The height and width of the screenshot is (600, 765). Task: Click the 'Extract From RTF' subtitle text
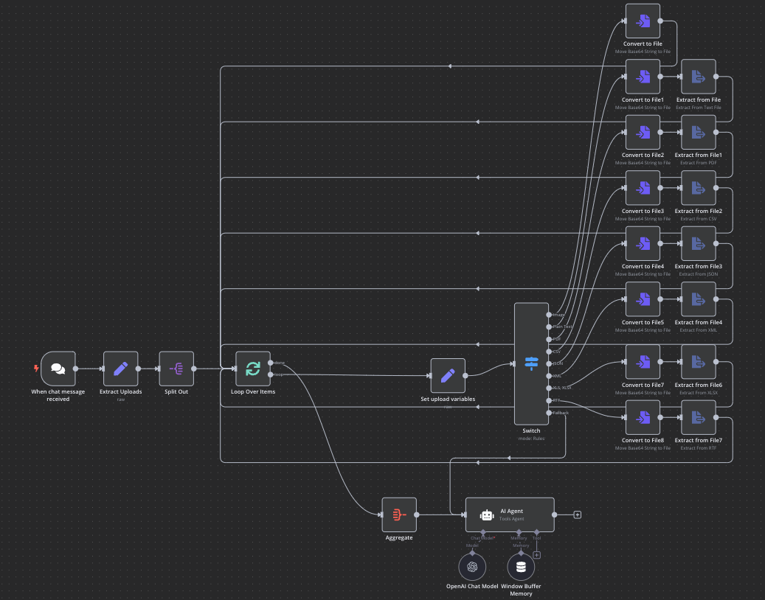pyautogui.click(x=699, y=448)
